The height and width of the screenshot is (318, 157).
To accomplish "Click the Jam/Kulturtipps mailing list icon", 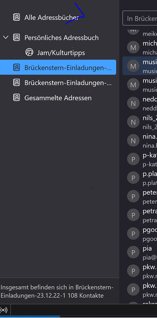I will pyautogui.click(x=29, y=52).
